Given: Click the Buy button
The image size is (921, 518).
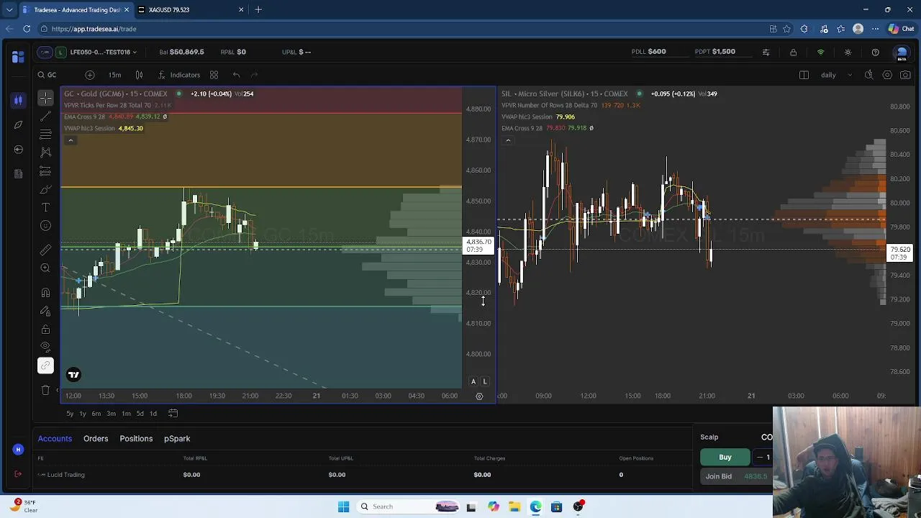Looking at the screenshot, I should pos(725,458).
